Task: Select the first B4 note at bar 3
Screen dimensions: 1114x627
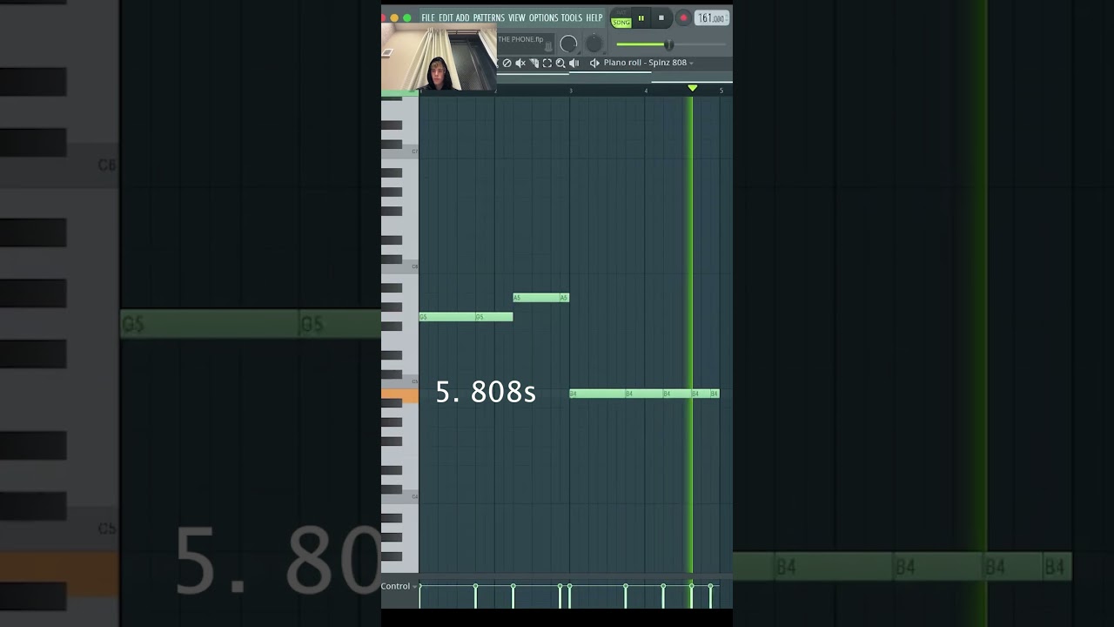Action: point(597,394)
